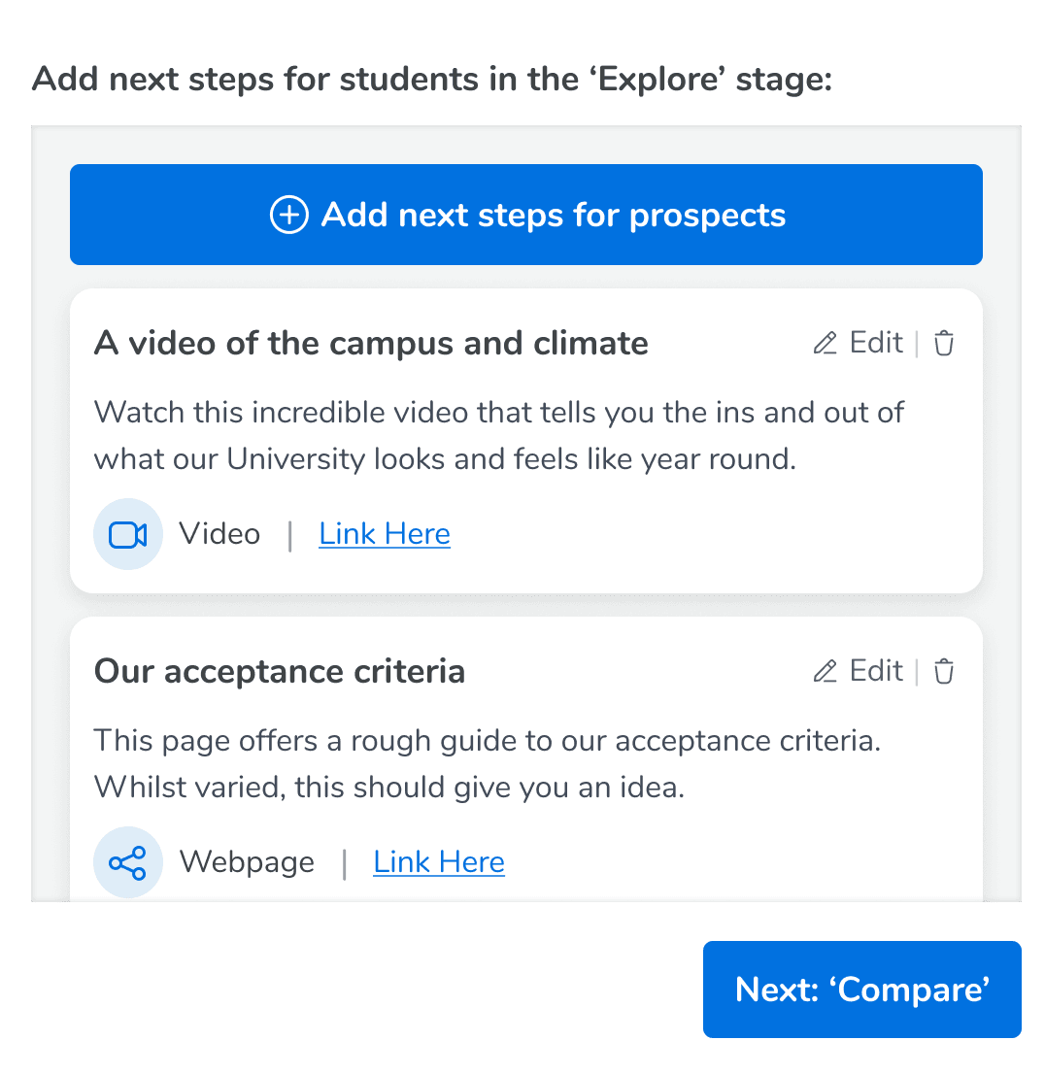Image resolution: width=1045 pixels, height=1074 pixels.
Task: Select the 'Our acceptance criteria' title
Action: click(x=280, y=671)
